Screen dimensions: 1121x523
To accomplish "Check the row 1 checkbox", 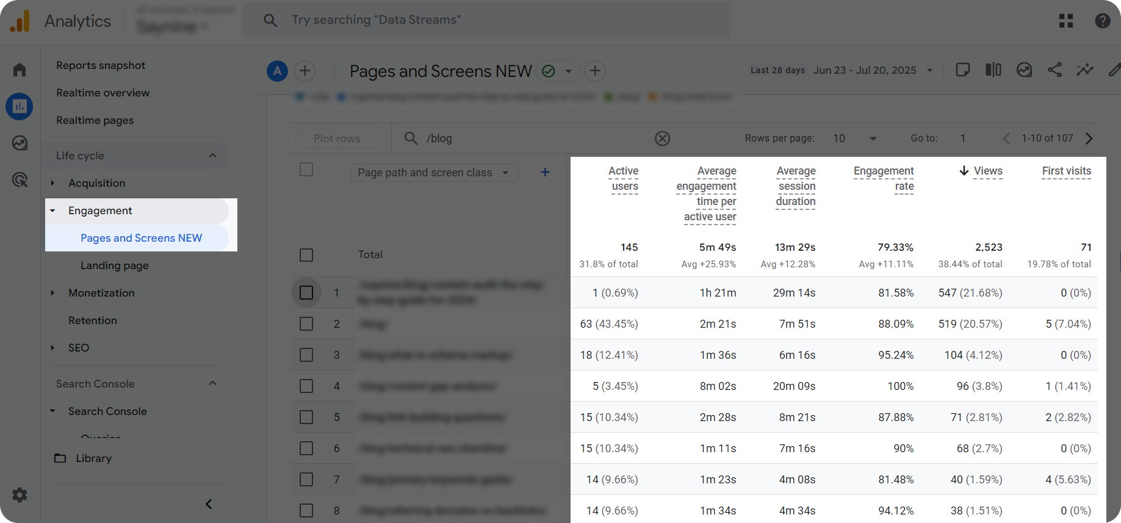I will 306,292.
